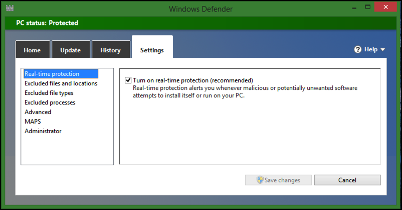Choose Excluded file types option
The height and width of the screenshot is (210, 402).
tap(49, 93)
